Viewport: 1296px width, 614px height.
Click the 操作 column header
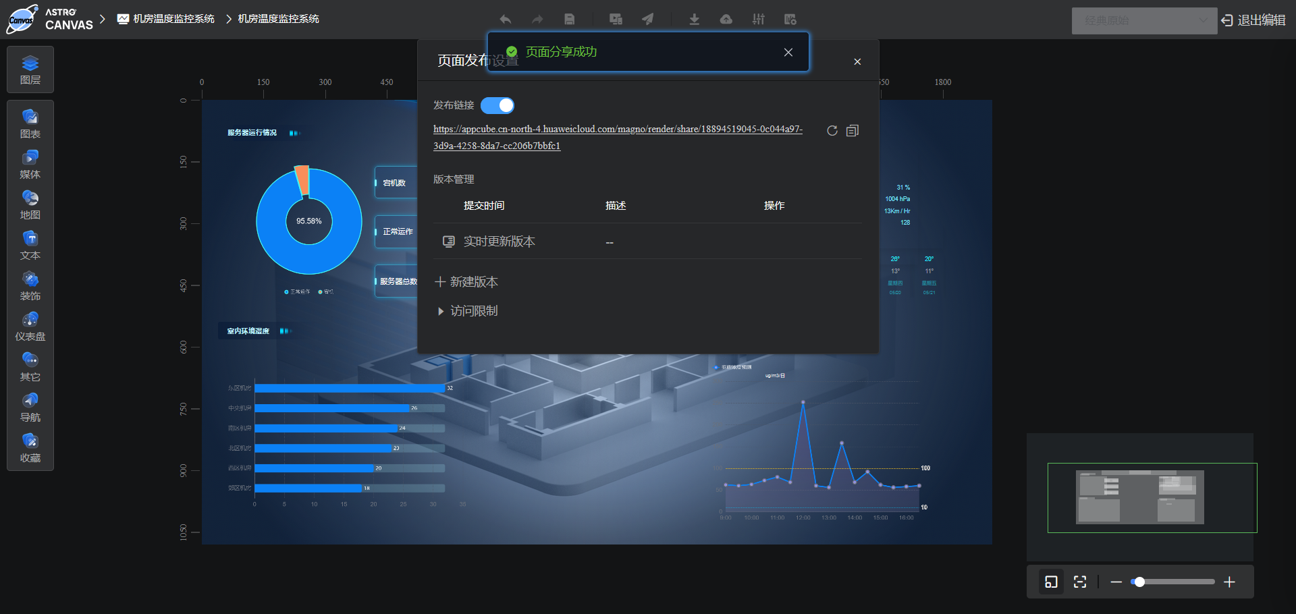click(774, 206)
